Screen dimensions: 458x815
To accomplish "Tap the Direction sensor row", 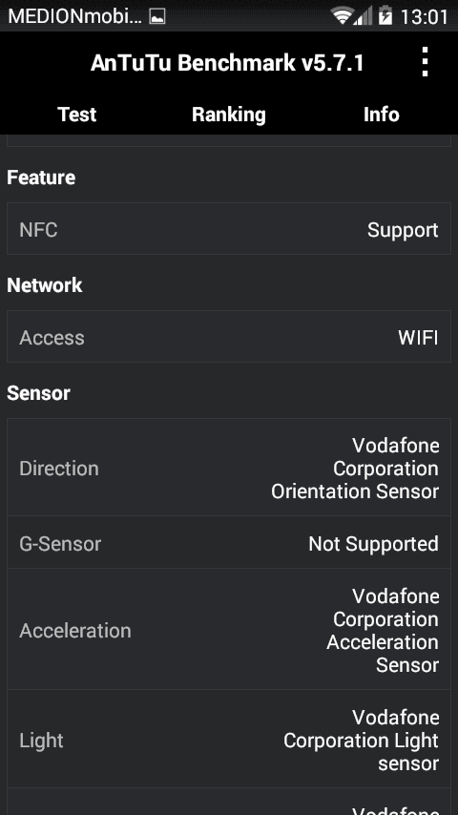I will [229, 468].
